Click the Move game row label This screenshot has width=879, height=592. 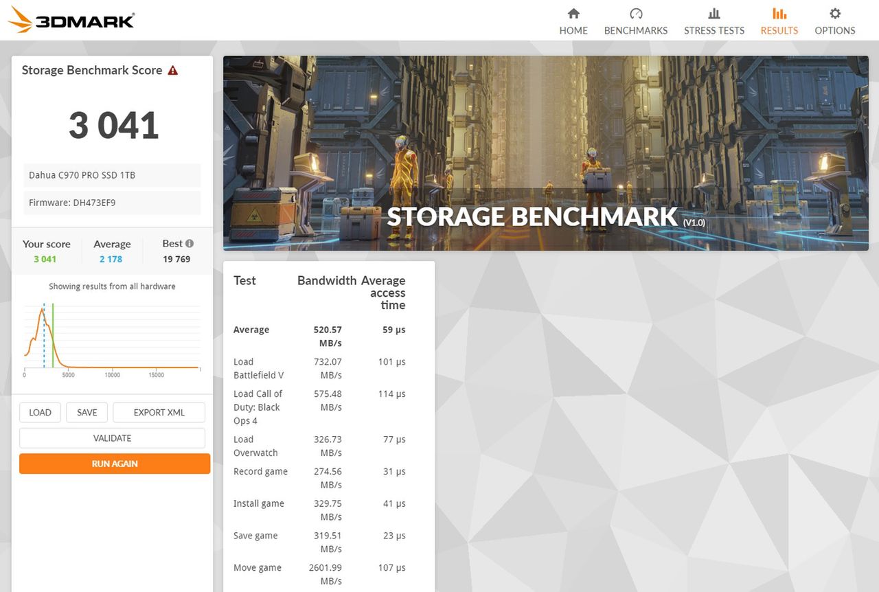coord(258,568)
